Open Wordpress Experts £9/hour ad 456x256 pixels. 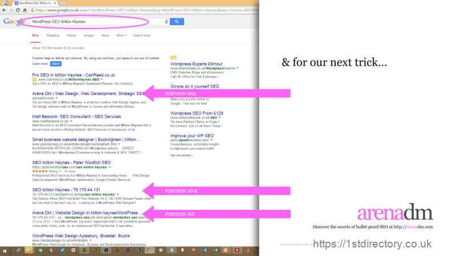point(196,64)
